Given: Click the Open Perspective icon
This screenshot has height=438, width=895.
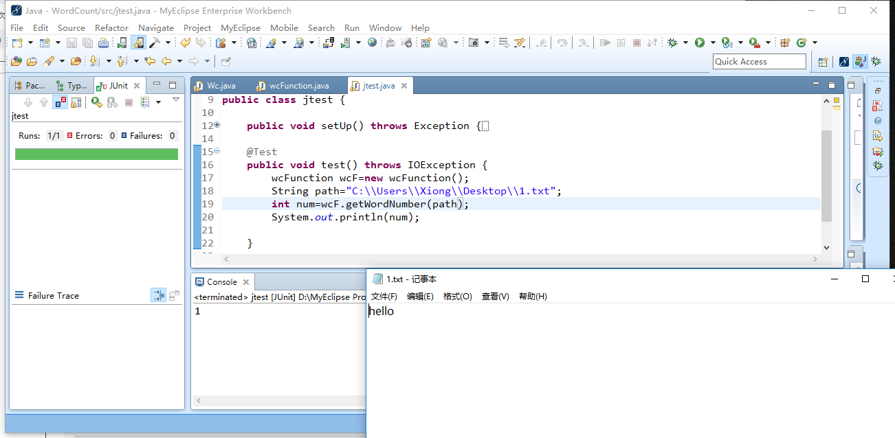Looking at the screenshot, I should 823,61.
